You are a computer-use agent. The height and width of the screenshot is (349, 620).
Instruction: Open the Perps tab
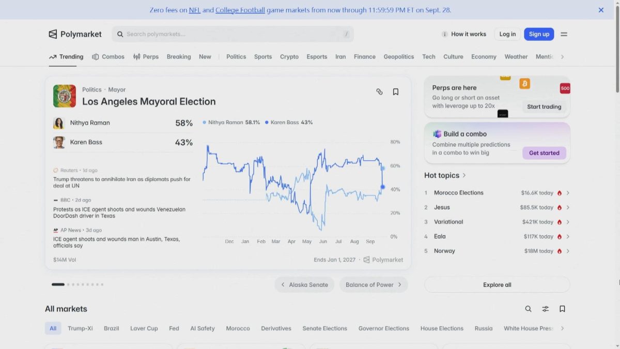pyautogui.click(x=146, y=57)
